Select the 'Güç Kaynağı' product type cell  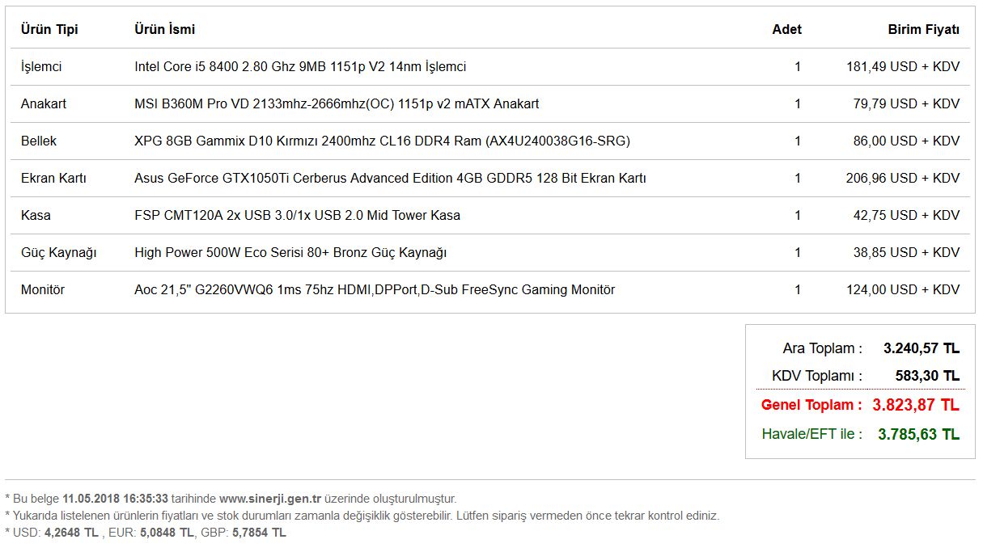(58, 252)
